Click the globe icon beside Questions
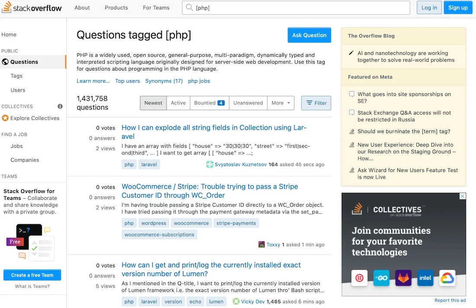The image size is (476, 308). point(5,62)
